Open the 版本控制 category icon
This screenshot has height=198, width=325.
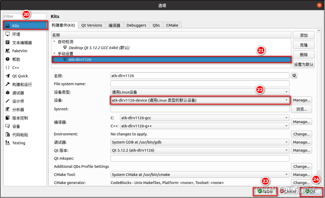click(x=8, y=118)
